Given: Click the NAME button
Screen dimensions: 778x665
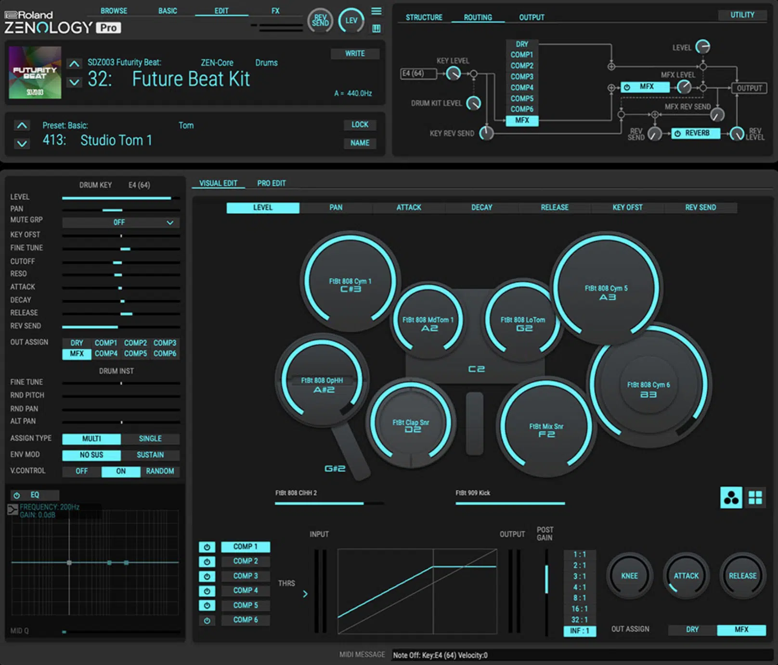Looking at the screenshot, I should point(360,143).
